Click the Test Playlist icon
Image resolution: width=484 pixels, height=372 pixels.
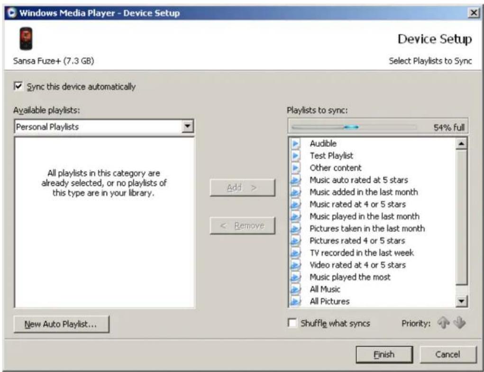[x=295, y=155]
